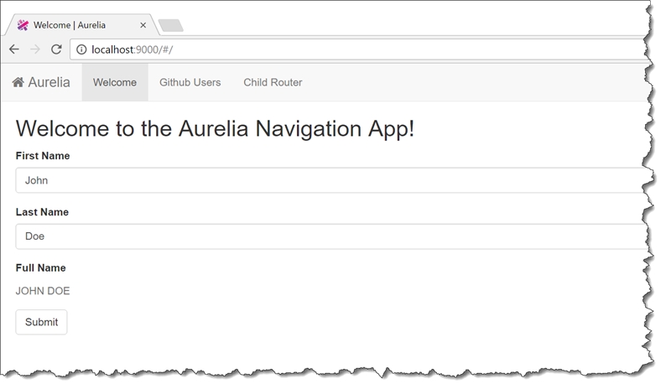Focus the Last Name input field
The height and width of the screenshot is (389, 666).
click(327, 236)
